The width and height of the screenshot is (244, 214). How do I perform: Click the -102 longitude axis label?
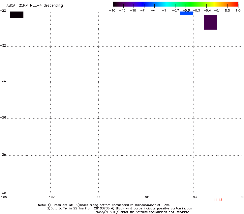[x=50, y=197]
